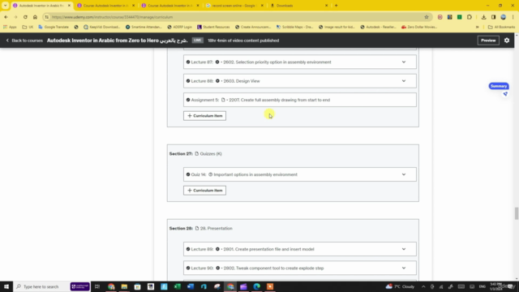
Task: Click the page vertical scrollbar thumb
Action: click(x=516, y=213)
